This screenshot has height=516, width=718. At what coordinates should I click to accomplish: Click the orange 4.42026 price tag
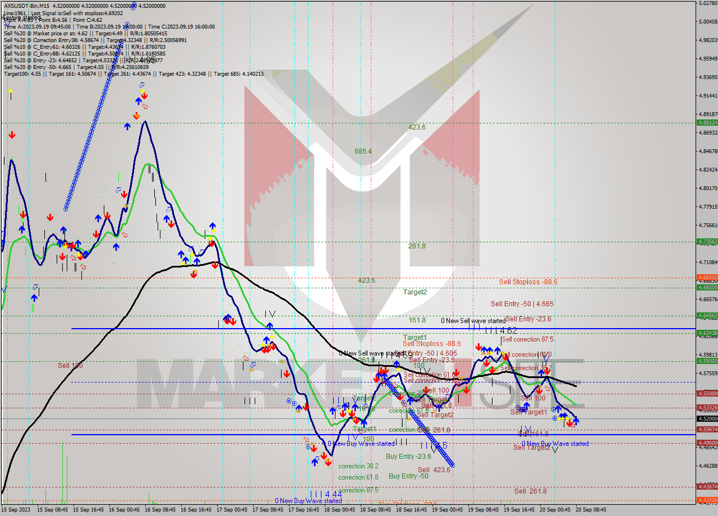point(707,500)
